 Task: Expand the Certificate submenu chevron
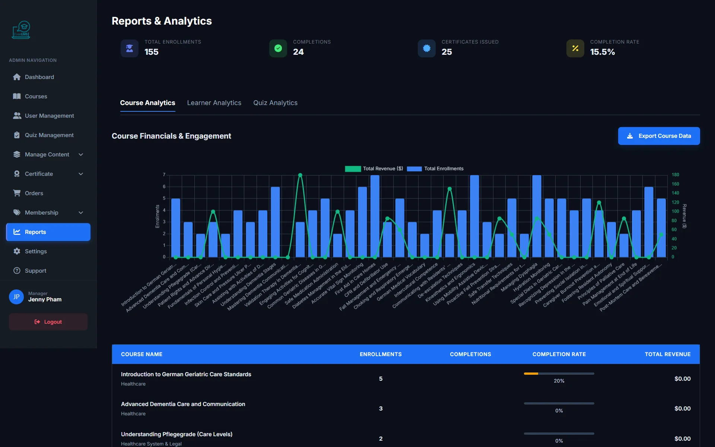(x=81, y=174)
